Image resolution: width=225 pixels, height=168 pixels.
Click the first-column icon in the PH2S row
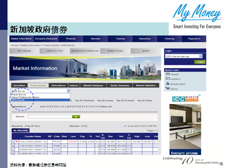click(x=14, y=146)
